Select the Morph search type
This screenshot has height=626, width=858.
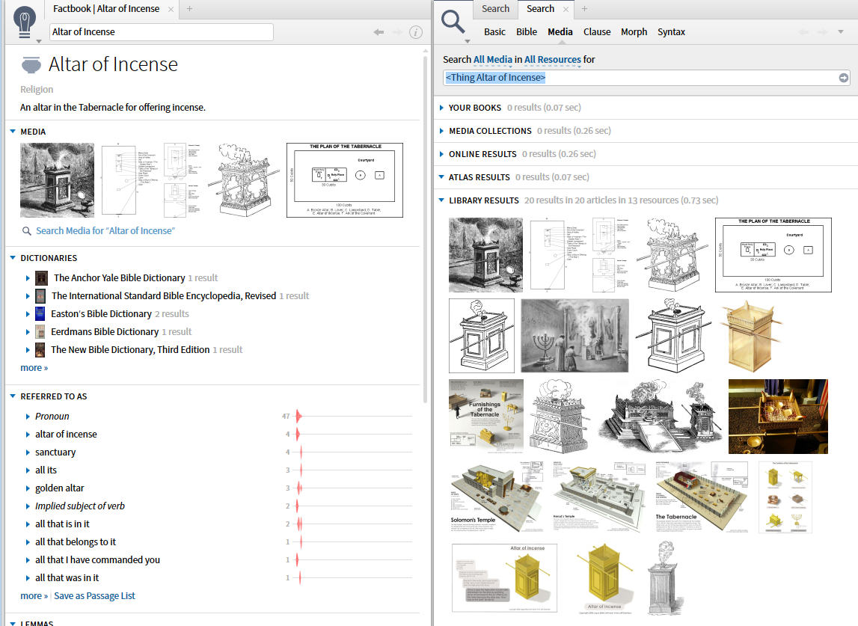(x=634, y=32)
